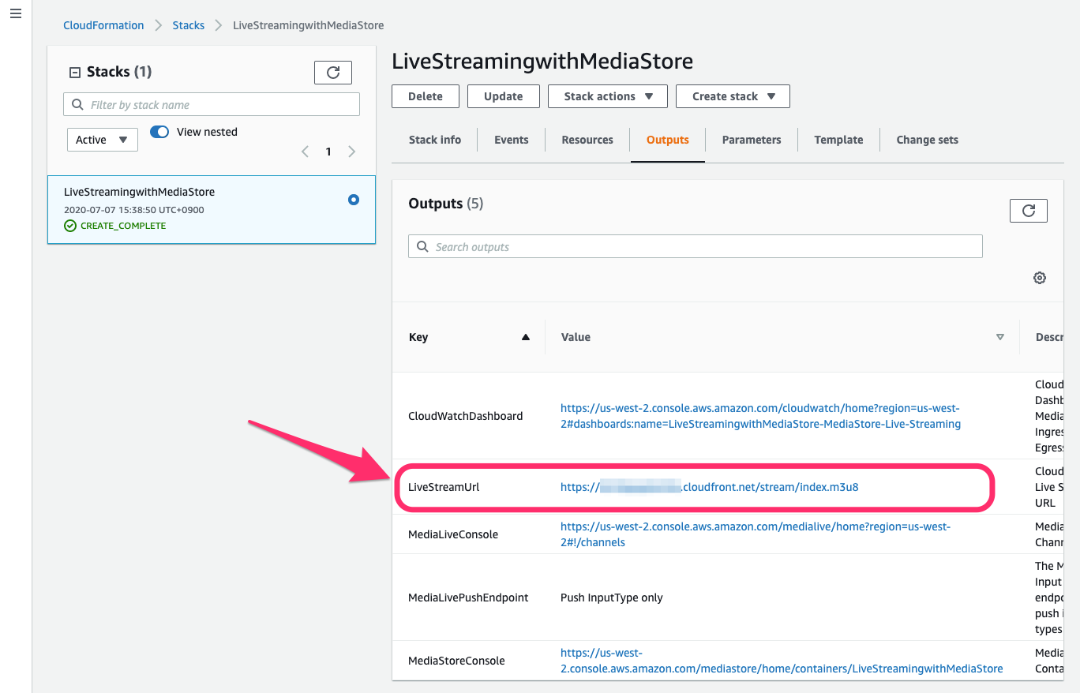Screen dimensions: 1080x693
Task: Click the CloudWatchDashboard key cell
Action: [465, 416]
